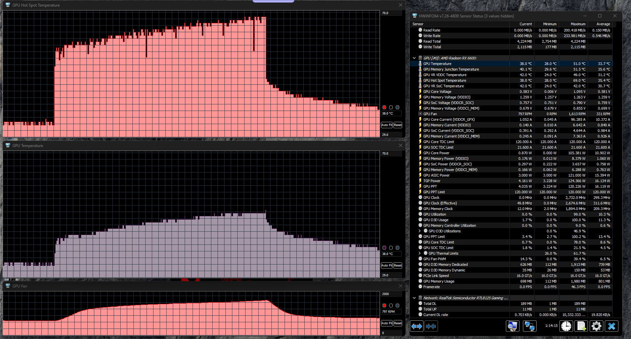The image size is (631, 339).
Task: Click Auto Fit in GPU Fan graph
Action: click(386, 323)
